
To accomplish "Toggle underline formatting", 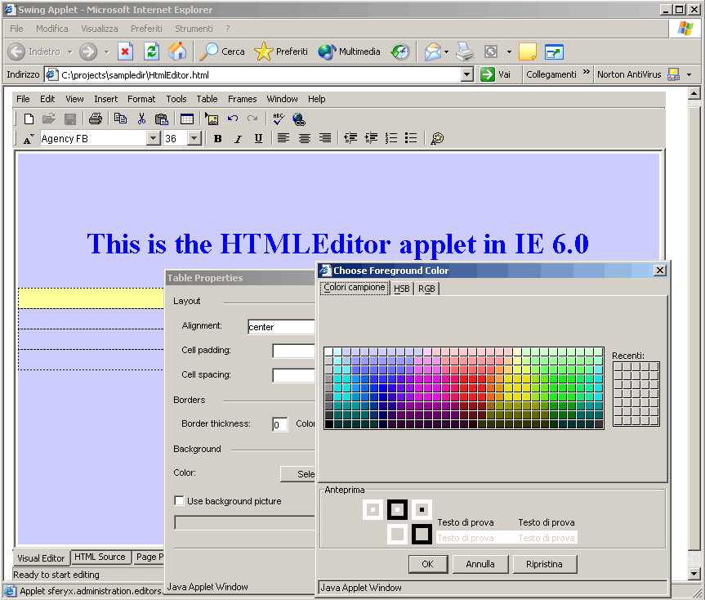I will 258,139.
